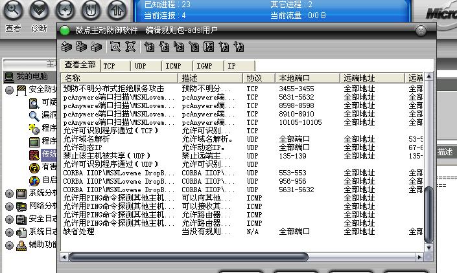Select the 缺省处理 default rule row

[x=242, y=232]
